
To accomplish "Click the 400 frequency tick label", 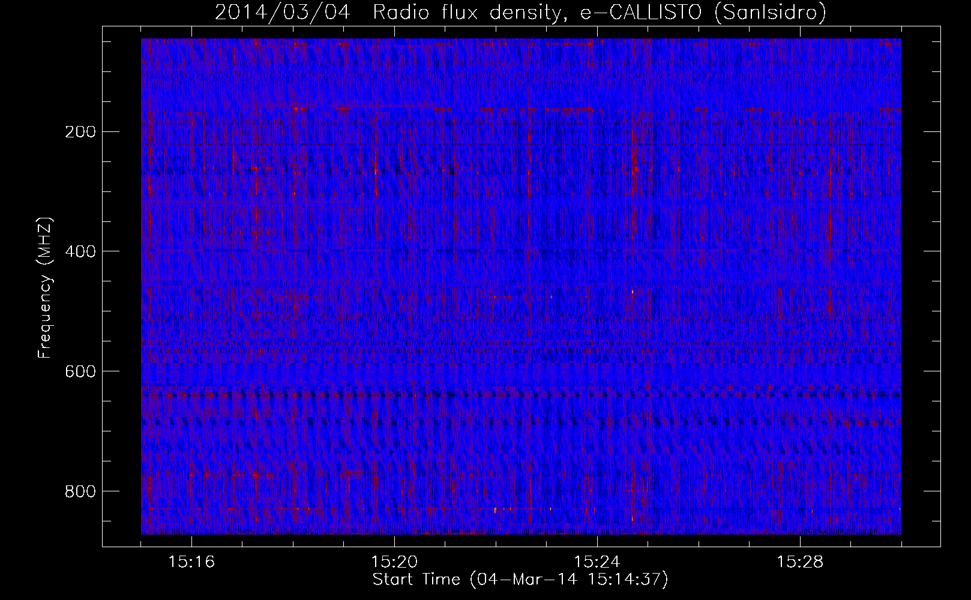I will [x=80, y=251].
